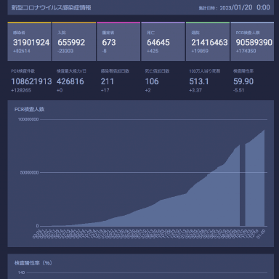
Task: Click the 100万人当り死者 value 513.1
Action: [x=199, y=81]
